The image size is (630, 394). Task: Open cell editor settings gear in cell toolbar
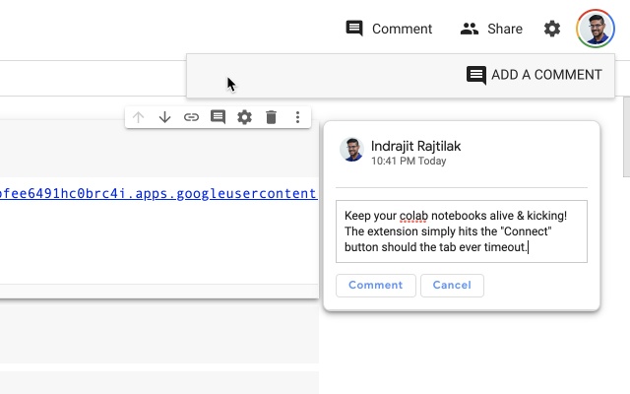point(245,117)
